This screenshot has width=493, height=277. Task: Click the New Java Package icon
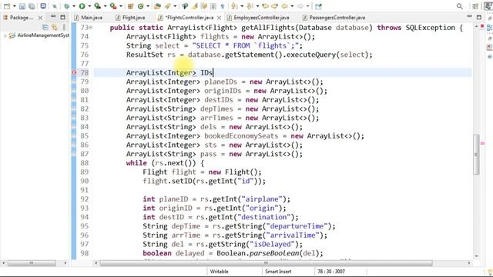point(130,6)
